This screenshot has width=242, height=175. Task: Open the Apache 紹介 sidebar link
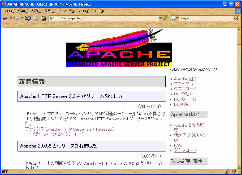[185, 79]
